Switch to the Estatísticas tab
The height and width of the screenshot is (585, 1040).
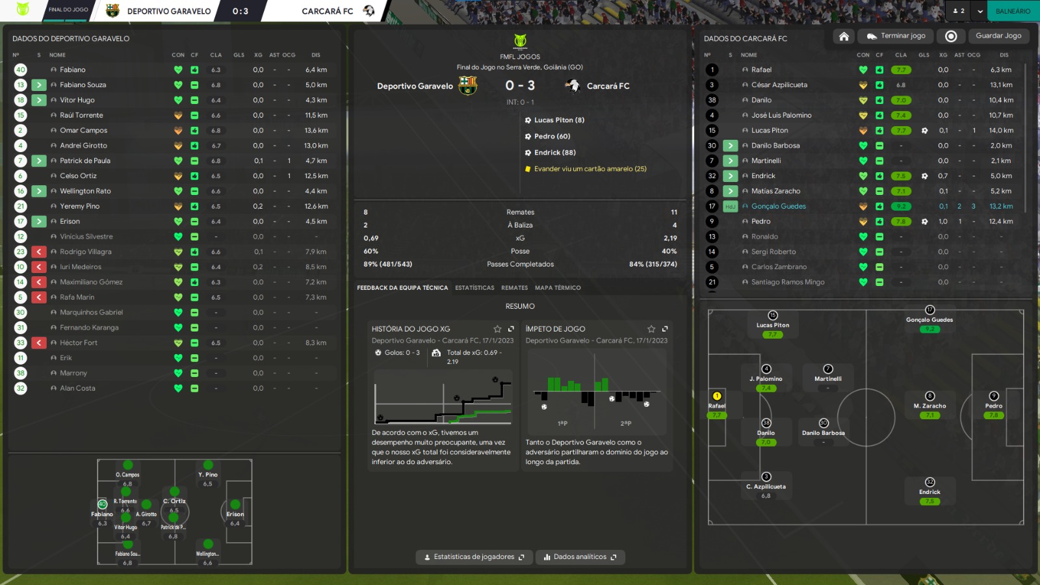(x=474, y=288)
